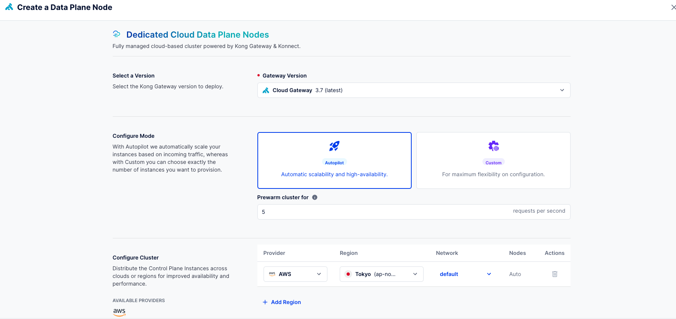This screenshot has height=319, width=676.
Task: Click the Auto nodes value in Tokyo row
Action: [x=515, y=274]
